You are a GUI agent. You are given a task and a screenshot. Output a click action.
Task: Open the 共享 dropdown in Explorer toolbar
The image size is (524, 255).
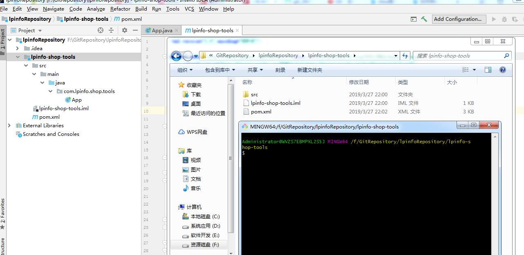tap(255, 70)
